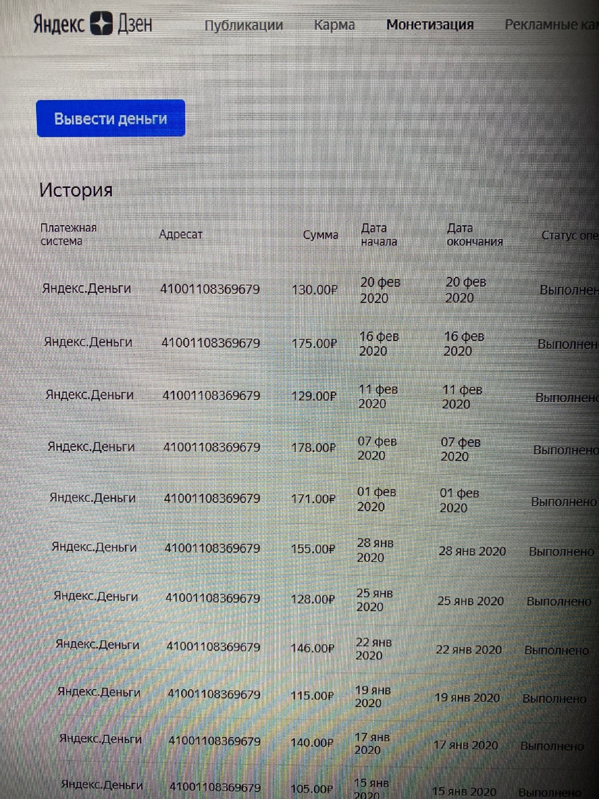
Task: Click Выполнено status in the 22 янв row
Action: coord(557,651)
